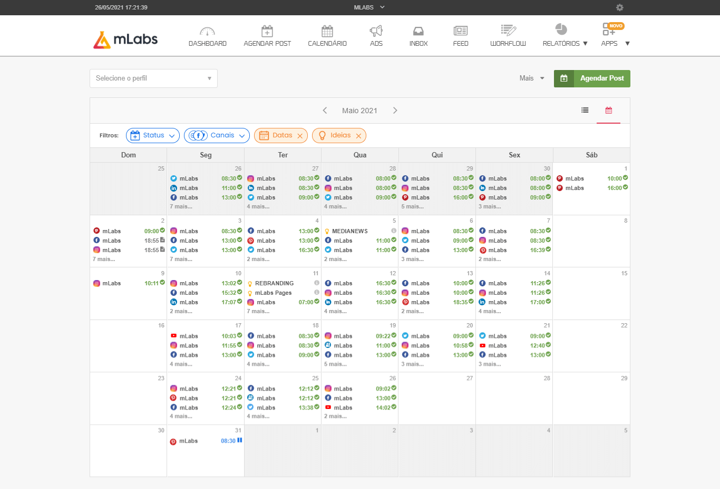
Task: Open the Selecione o perfil dropdown
Action: [153, 78]
